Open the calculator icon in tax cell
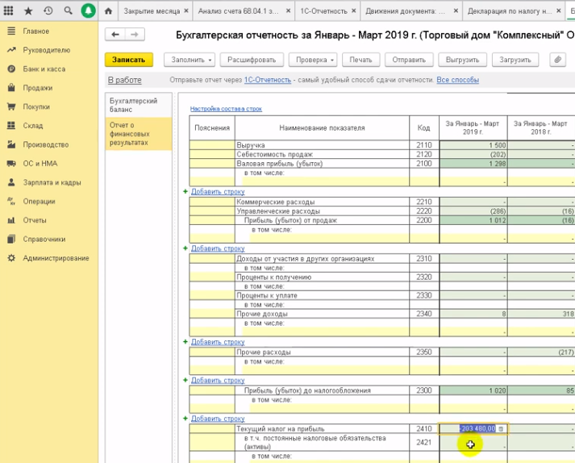The image size is (575, 463). point(501,429)
